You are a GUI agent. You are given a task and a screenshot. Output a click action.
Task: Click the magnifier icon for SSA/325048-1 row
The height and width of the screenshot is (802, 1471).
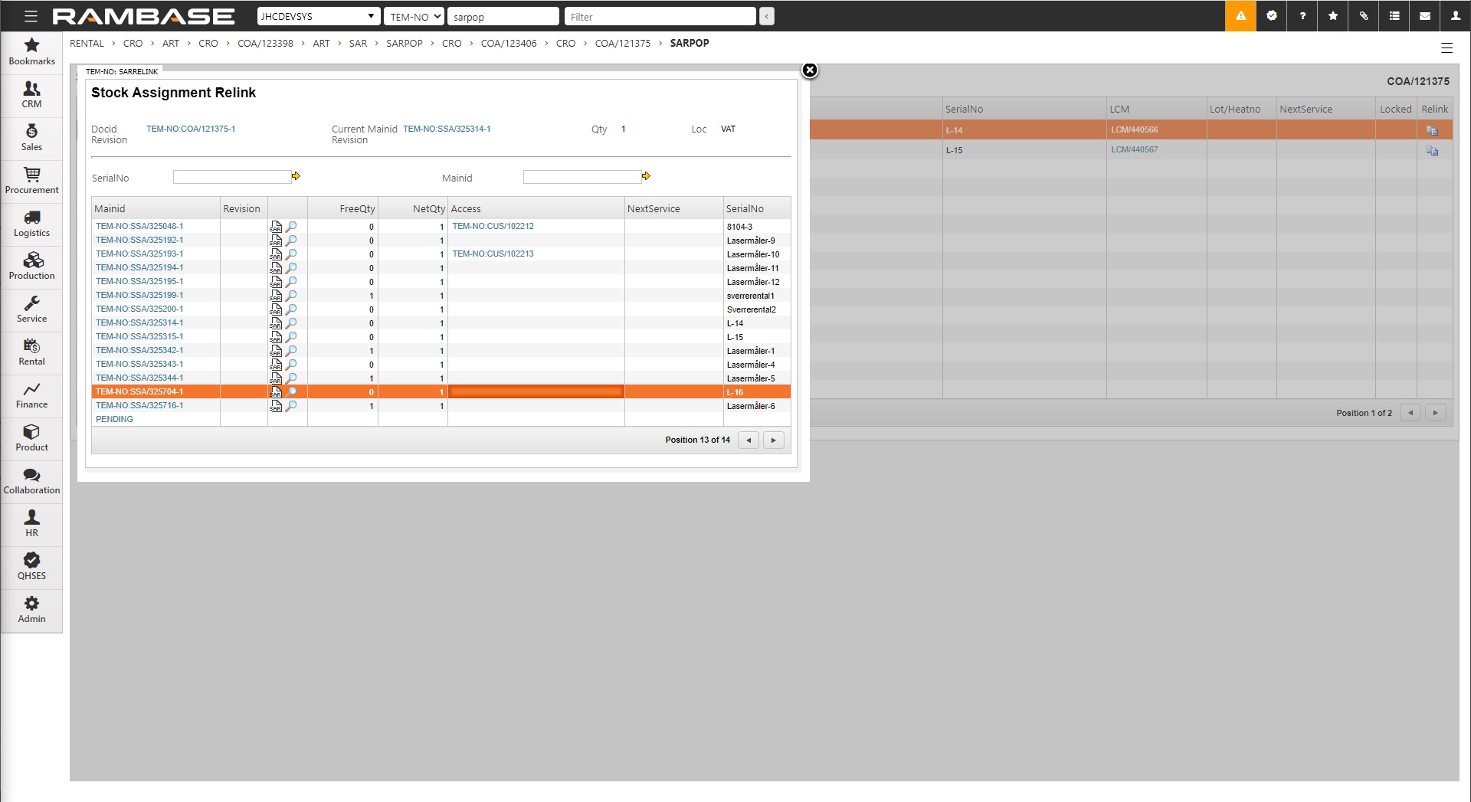(x=291, y=227)
